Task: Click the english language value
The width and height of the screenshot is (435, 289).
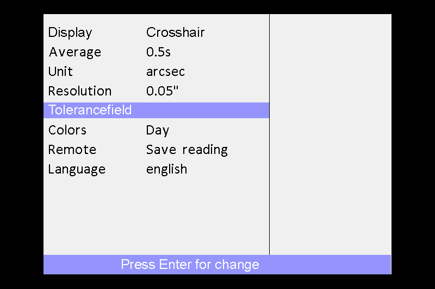Action: pyautogui.click(x=166, y=169)
